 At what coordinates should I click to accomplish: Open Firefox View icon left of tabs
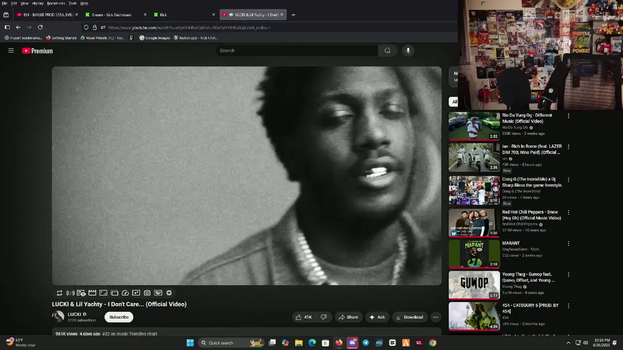coord(6,15)
